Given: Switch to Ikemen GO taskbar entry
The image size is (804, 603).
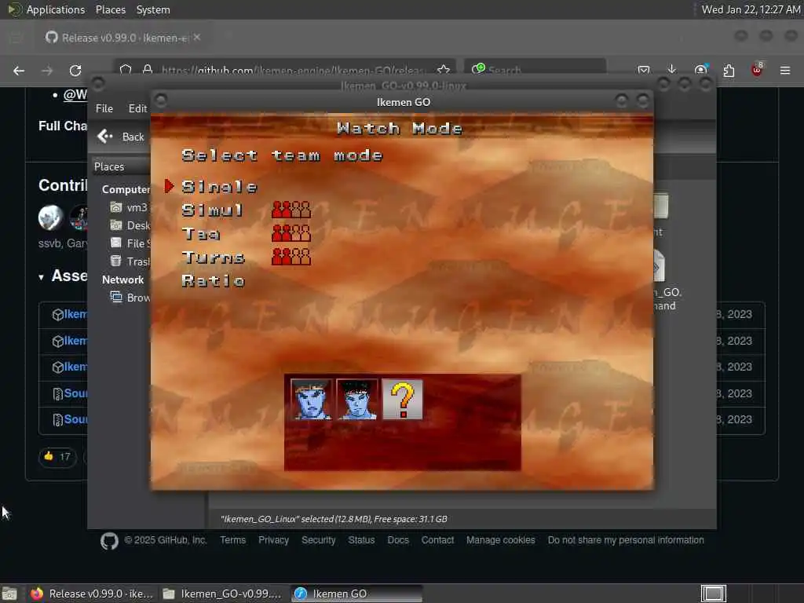Looking at the screenshot, I should click(x=357, y=594).
